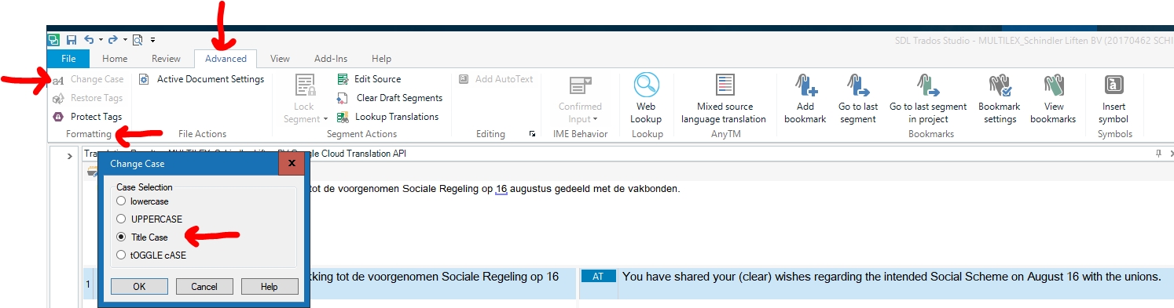The height and width of the screenshot is (308, 1174).
Task: Click Go to last segment in project
Action: 928,98
